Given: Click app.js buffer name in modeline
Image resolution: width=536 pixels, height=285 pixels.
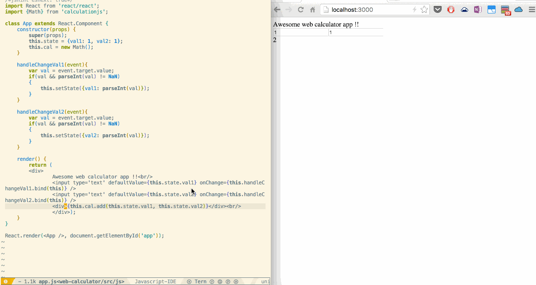Looking at the screenshot, I should [x=82, y=282].
